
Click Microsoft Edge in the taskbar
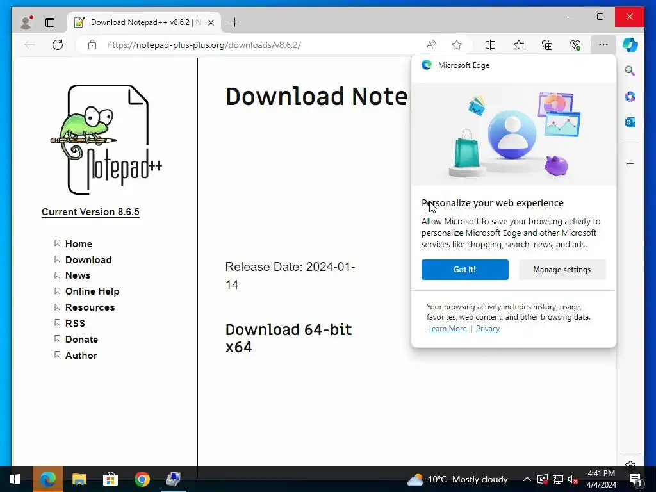(x=47, y=479)
